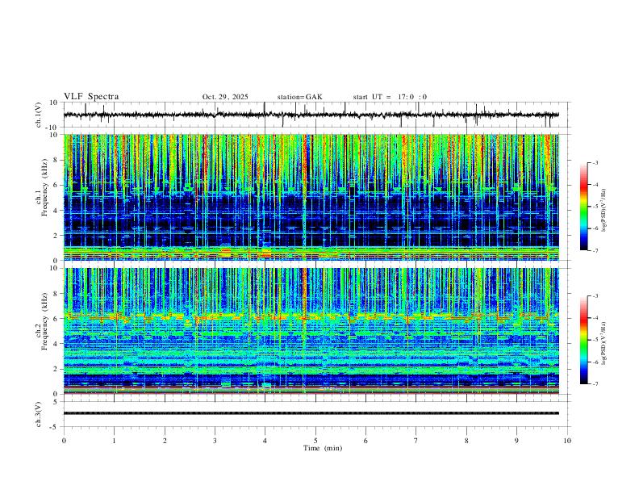The image size is (639, 494).
Task: Click the "4" kHz tick on ch.1 spectrogram
Action: point(56,211)
